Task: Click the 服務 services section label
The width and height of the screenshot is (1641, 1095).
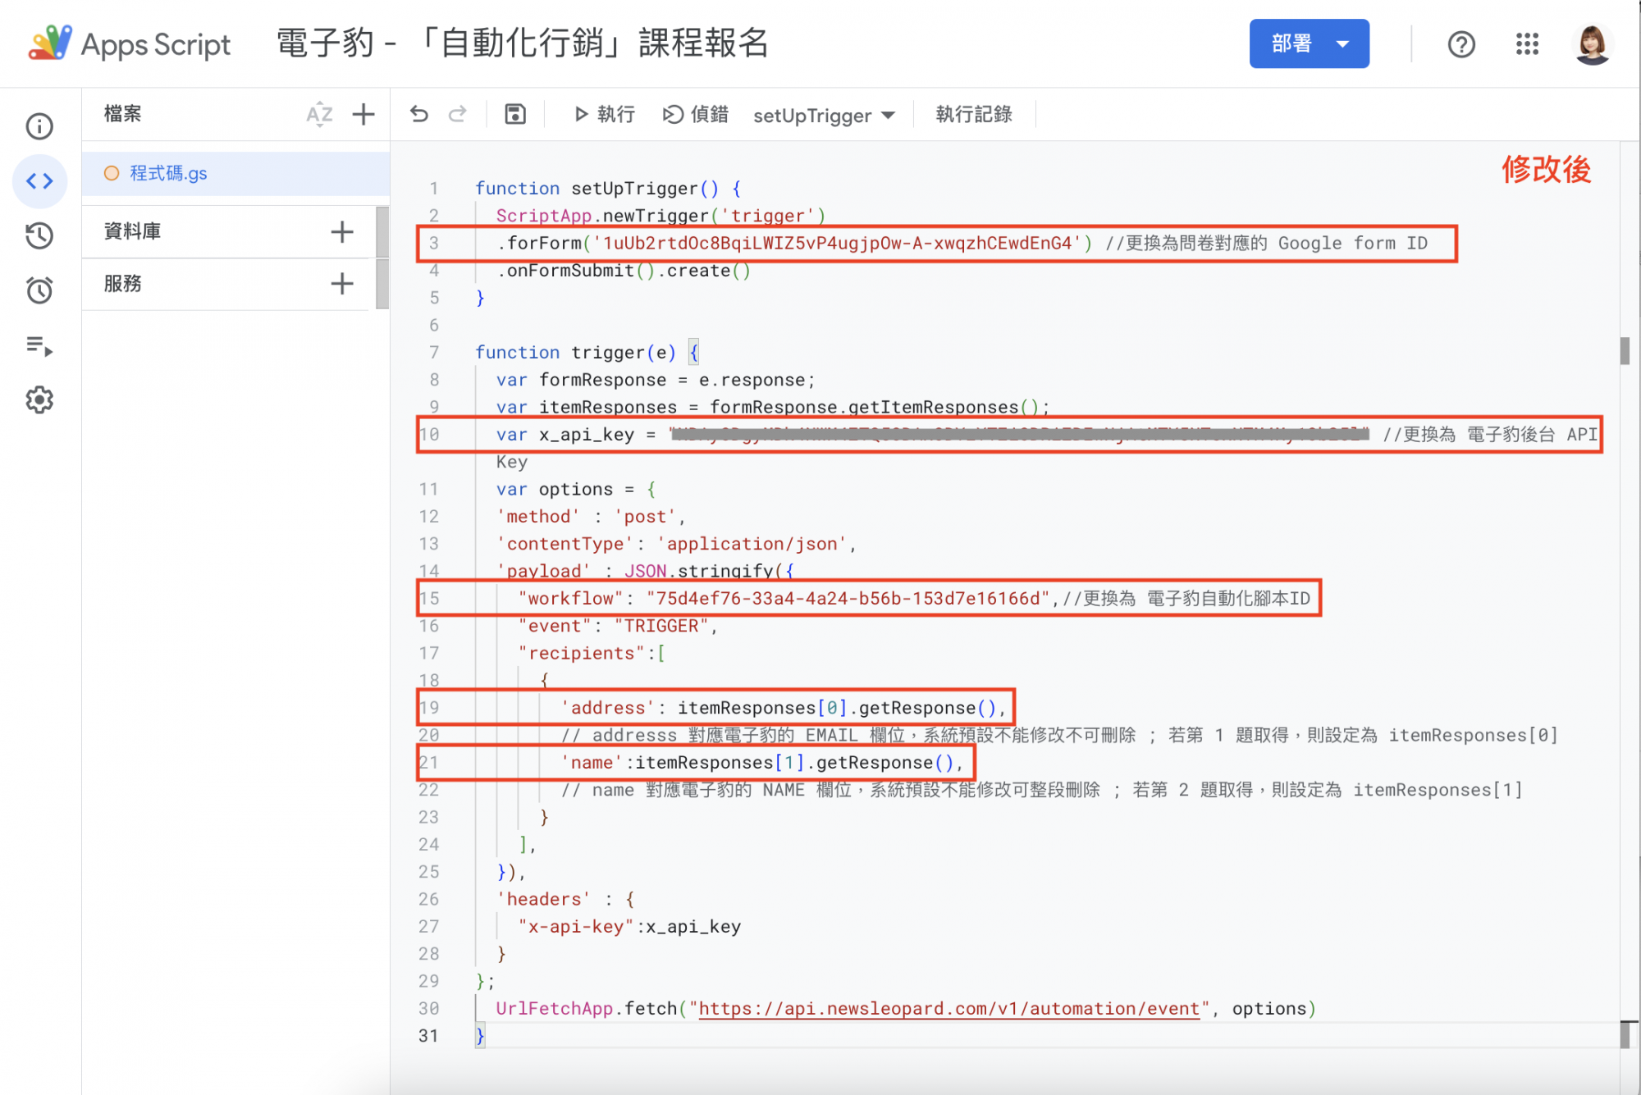Action: [123, 284]
